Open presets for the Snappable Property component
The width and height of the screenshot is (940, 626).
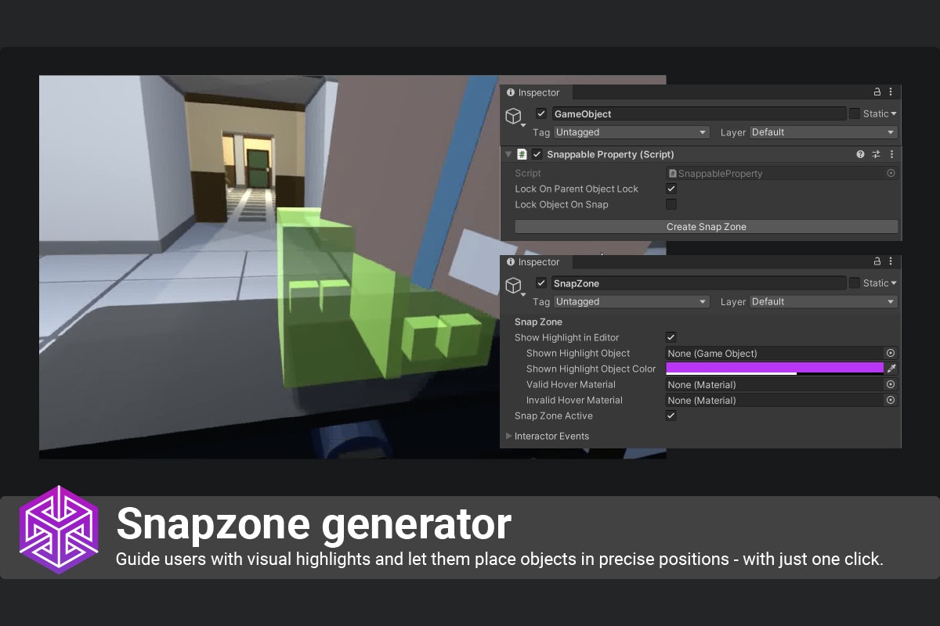point(877,154)
